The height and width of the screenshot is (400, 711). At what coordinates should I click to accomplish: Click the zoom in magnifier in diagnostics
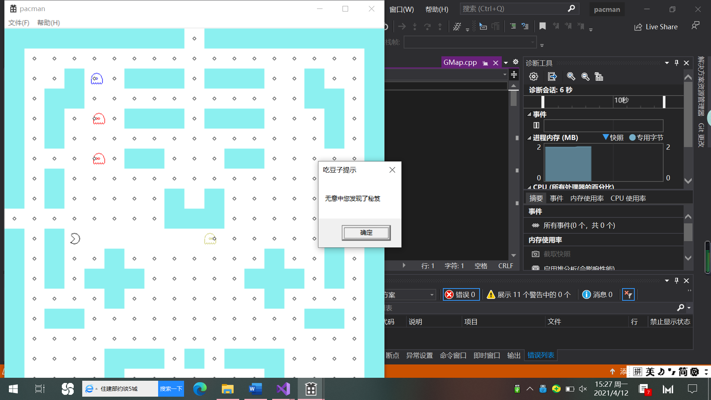tap(571, 77)
